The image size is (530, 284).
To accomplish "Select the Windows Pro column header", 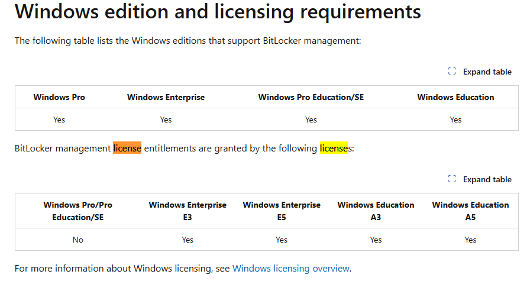I will (59, 98).
